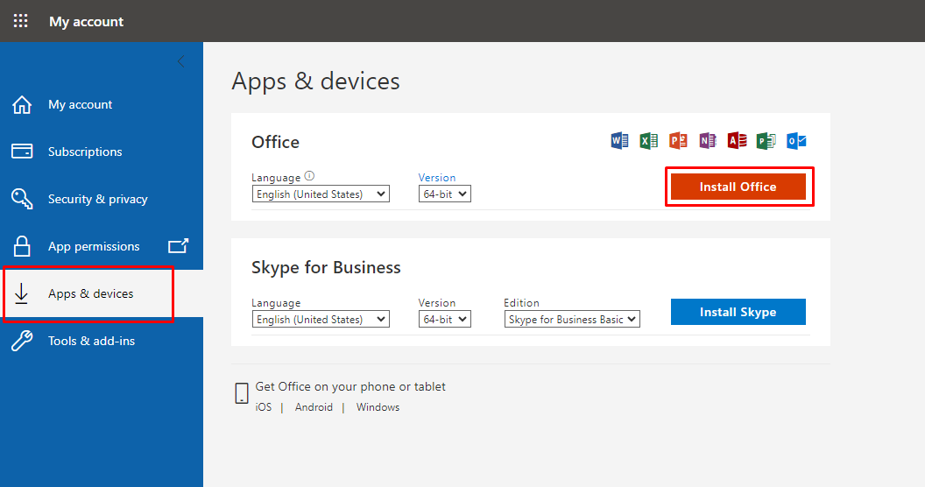The image size is (925, 487).
Task: Click the PowerPoint icon in Office section
Action: (x=678, y=140)
